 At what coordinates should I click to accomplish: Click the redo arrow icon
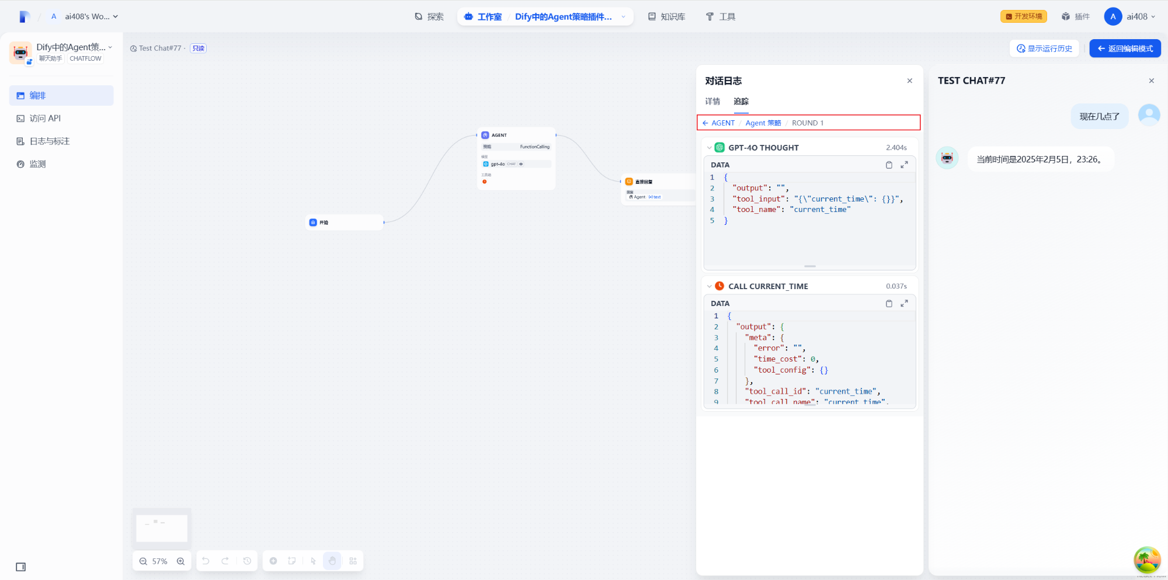point(225,561)
